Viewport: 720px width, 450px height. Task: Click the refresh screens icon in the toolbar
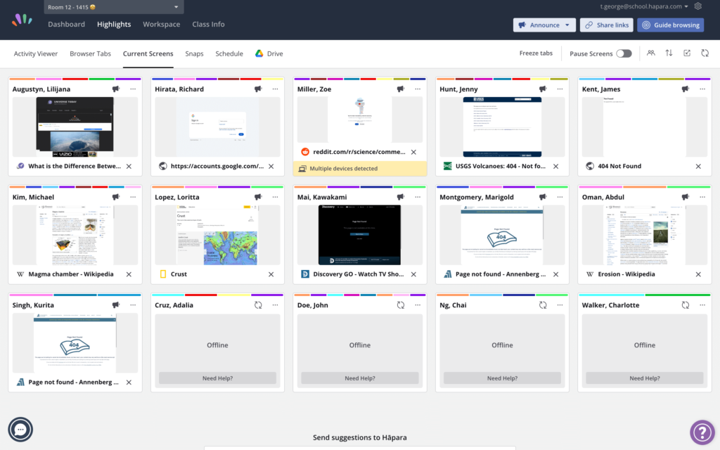(705, 53)
